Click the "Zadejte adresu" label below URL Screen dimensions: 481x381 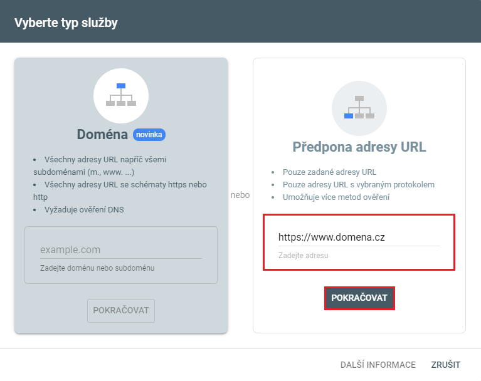pyautogui.click(x=303, y=256)
